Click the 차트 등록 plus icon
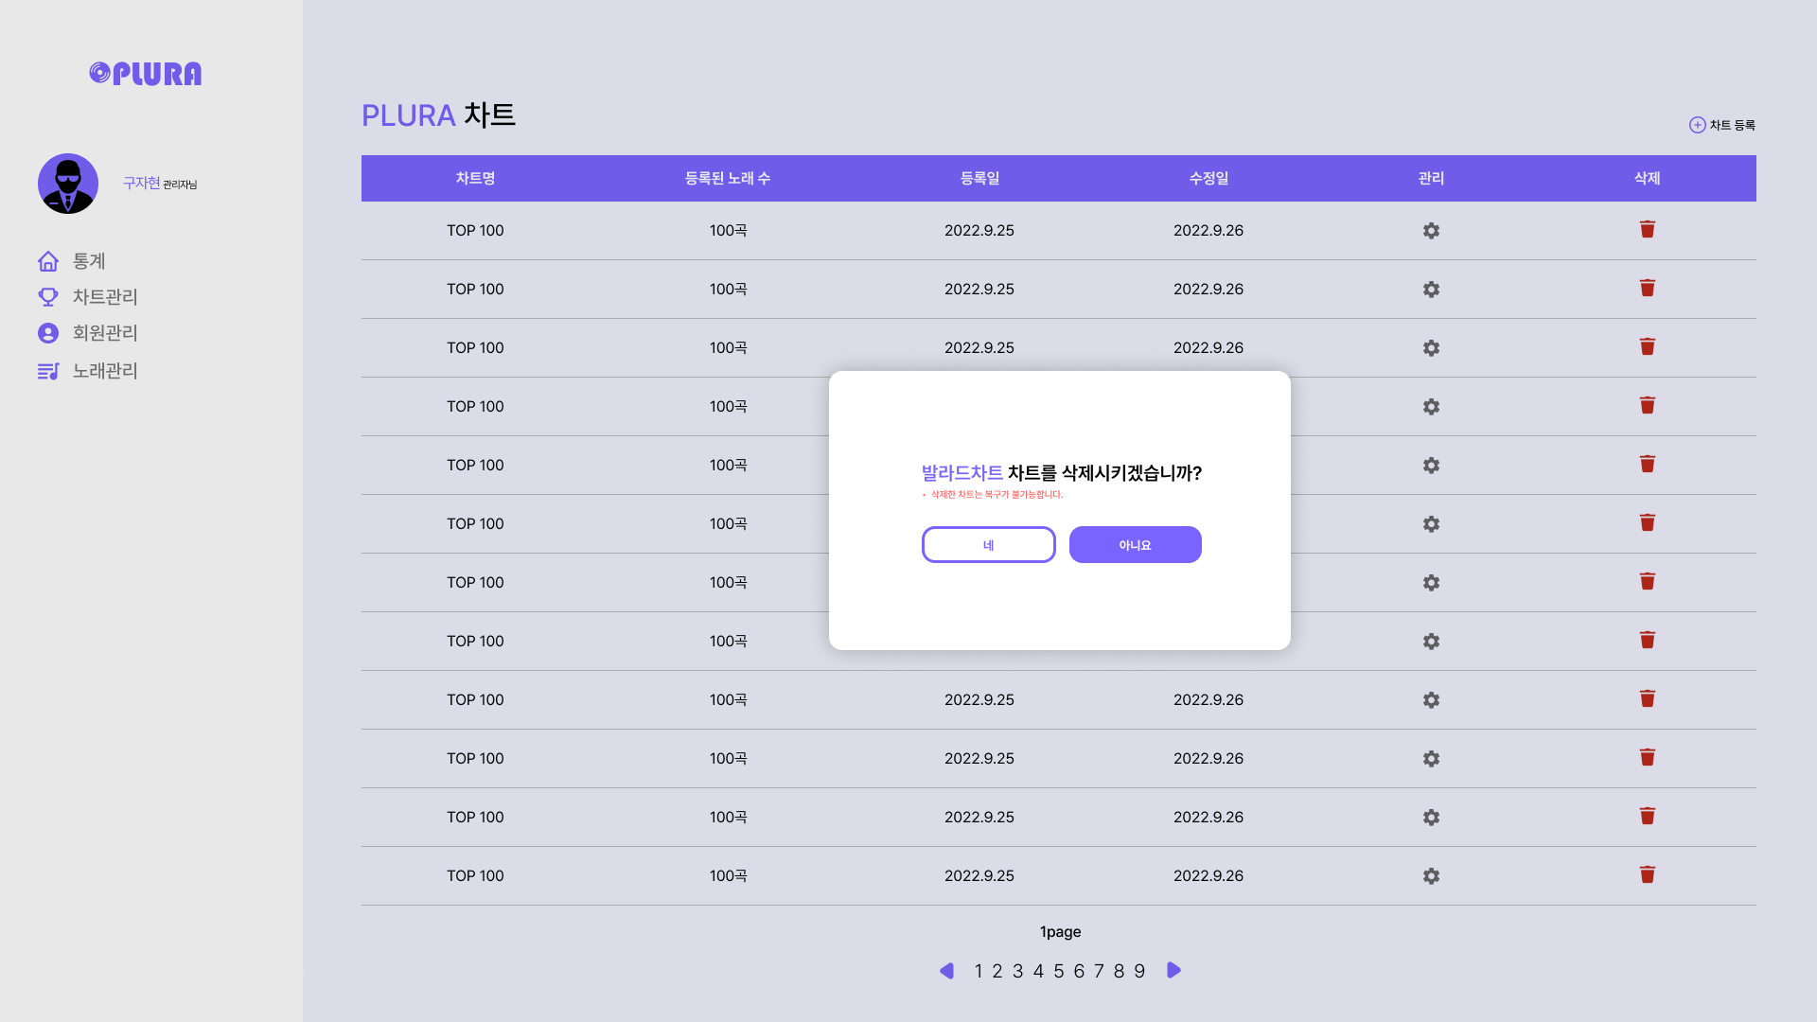This screenshot has height=1022, width=1817. pos(1697,125)
